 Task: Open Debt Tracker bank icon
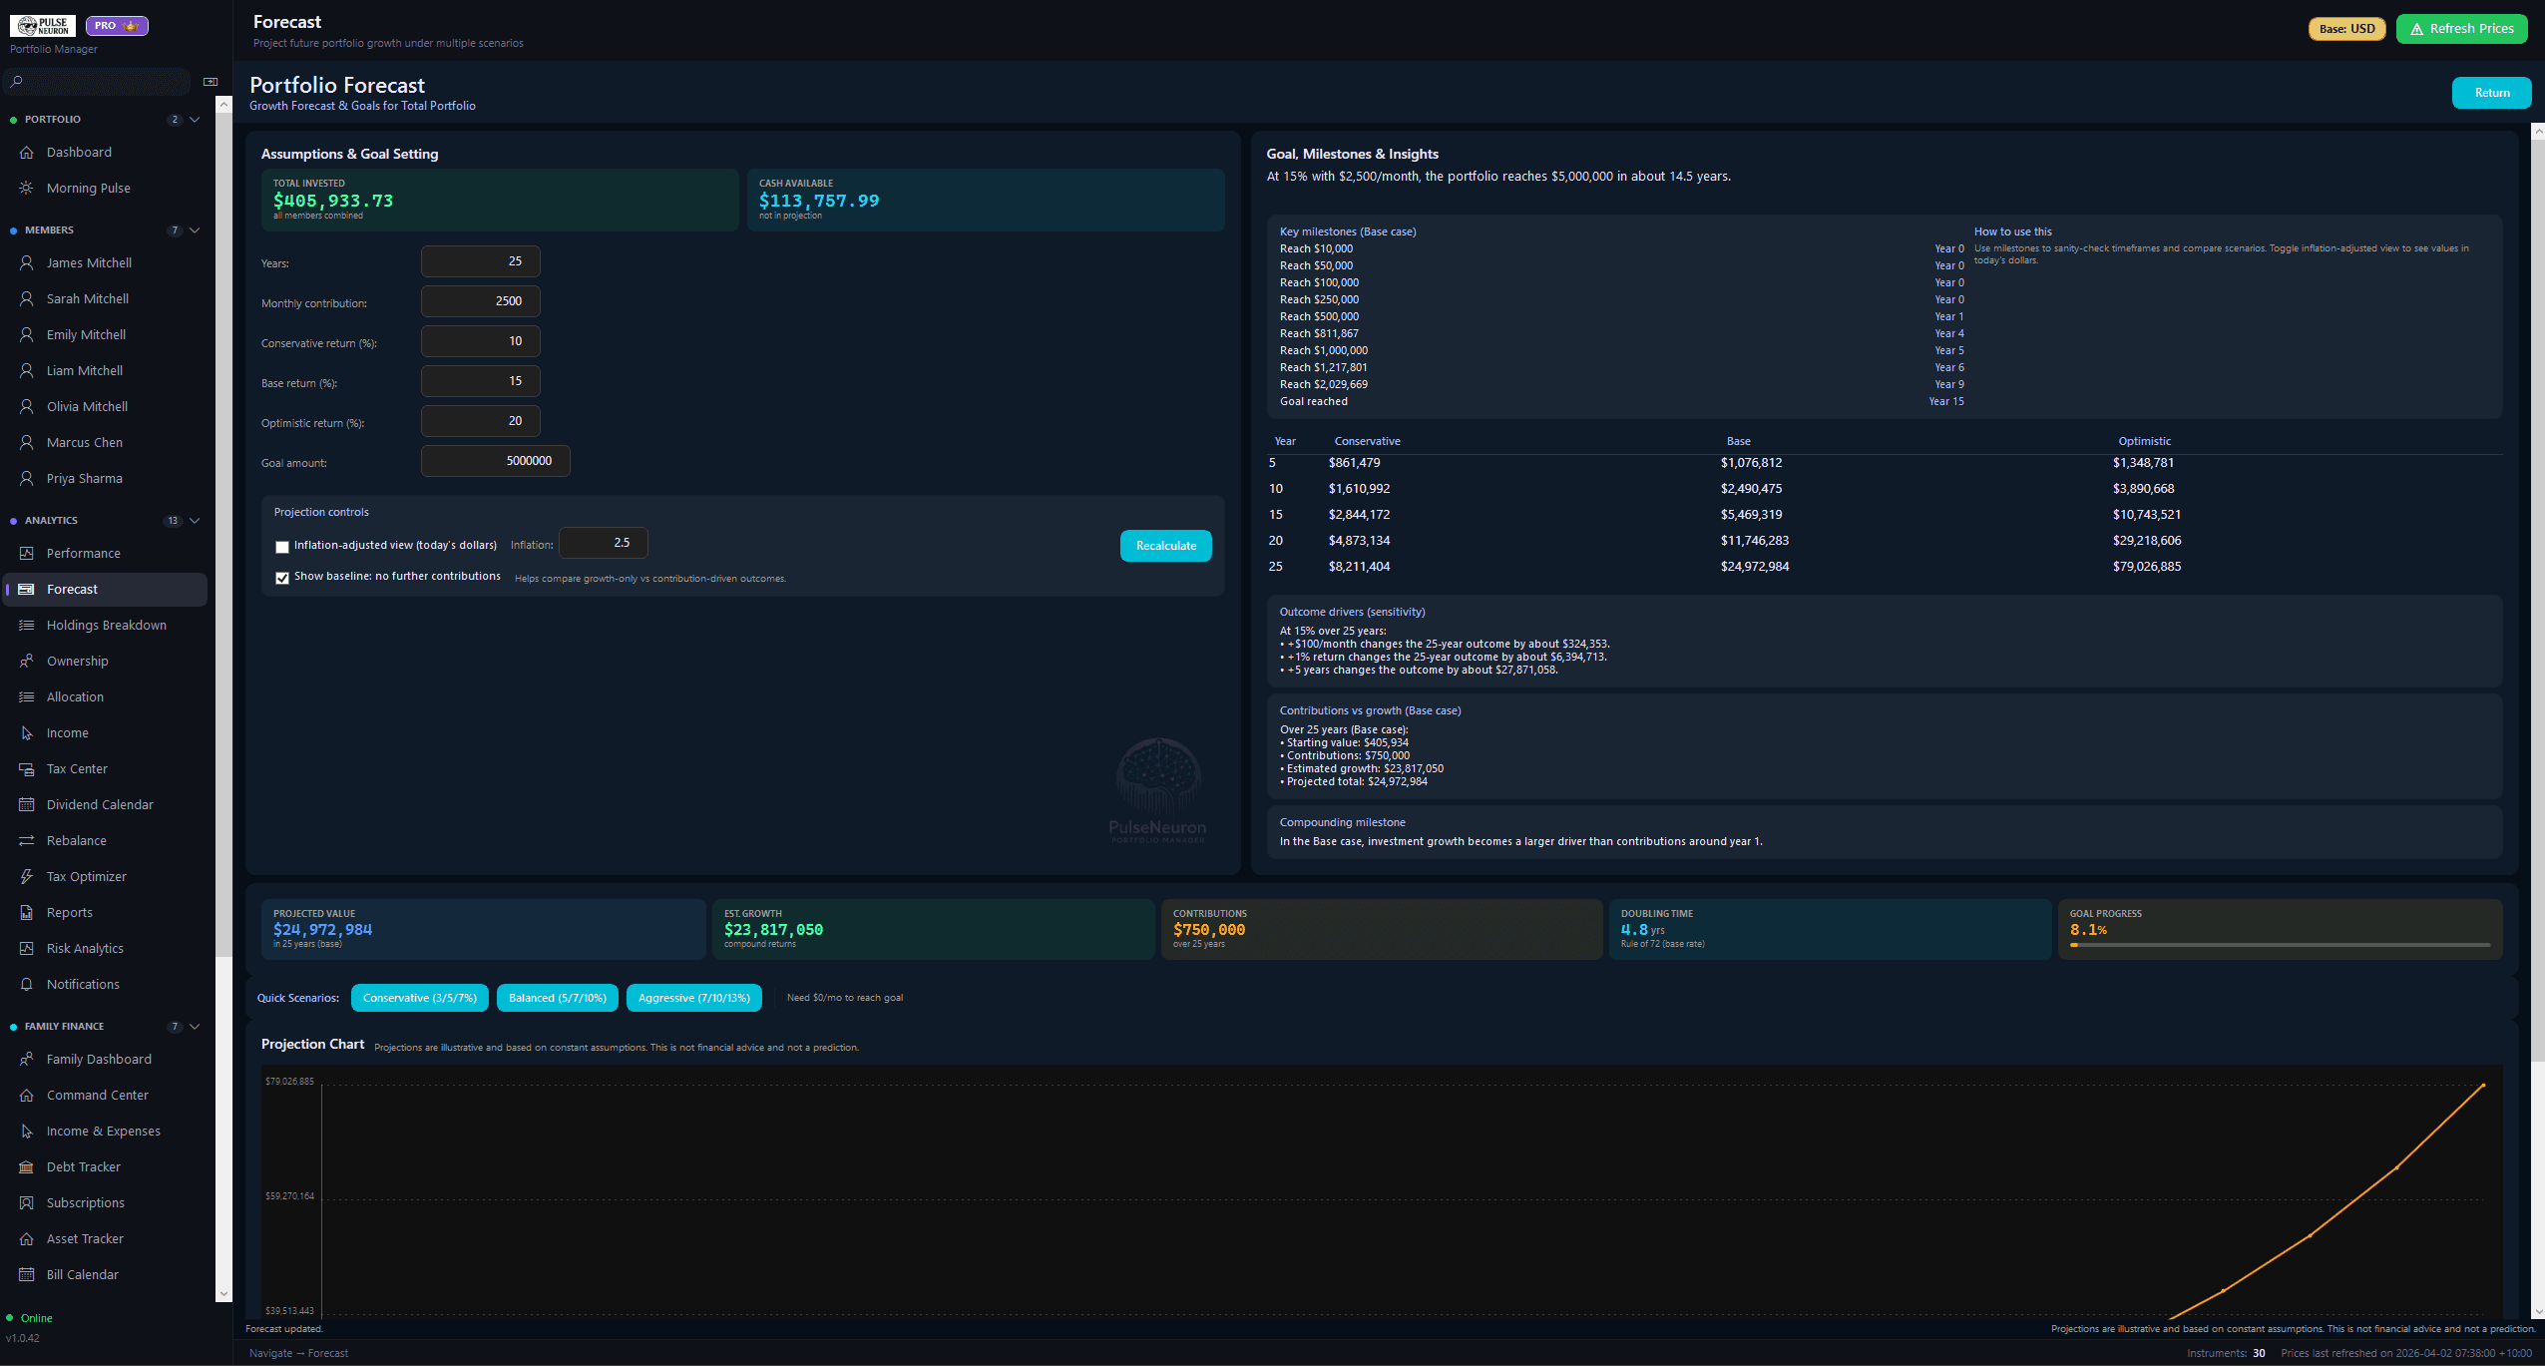27,1167
